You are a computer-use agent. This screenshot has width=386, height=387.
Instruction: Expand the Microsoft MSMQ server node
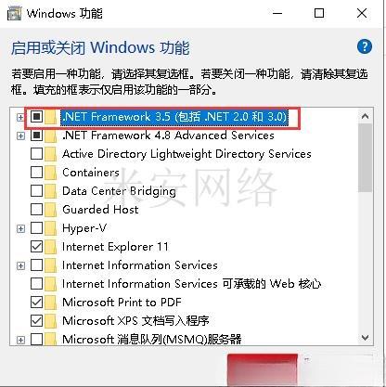(20, 340)
